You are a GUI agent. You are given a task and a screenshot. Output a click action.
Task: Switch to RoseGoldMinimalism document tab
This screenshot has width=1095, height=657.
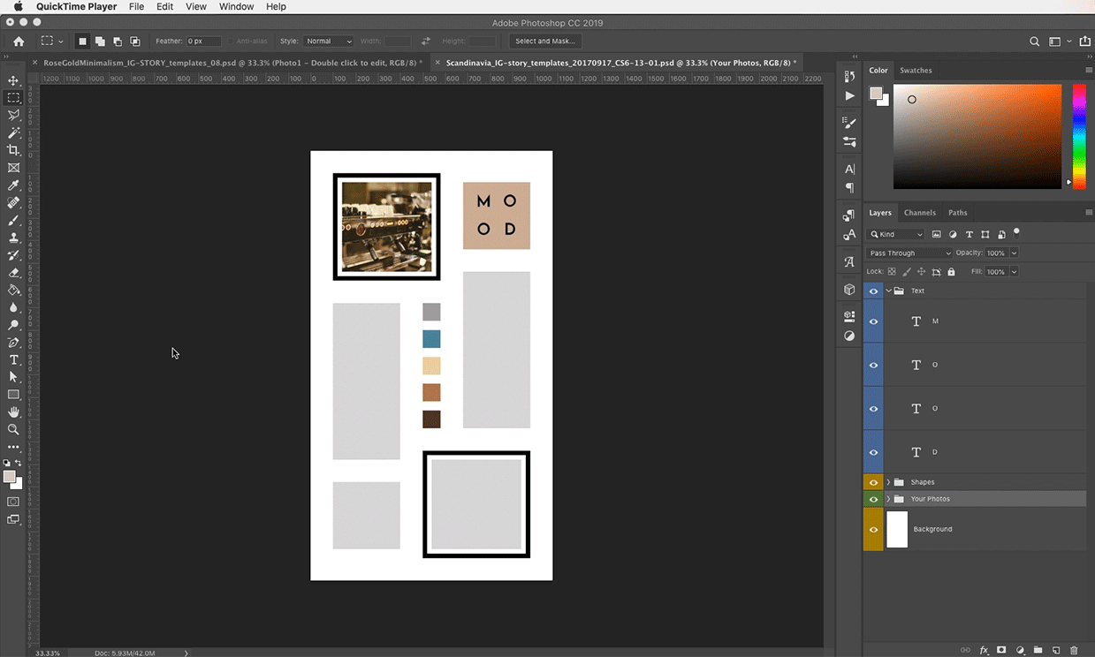point(230,63)
